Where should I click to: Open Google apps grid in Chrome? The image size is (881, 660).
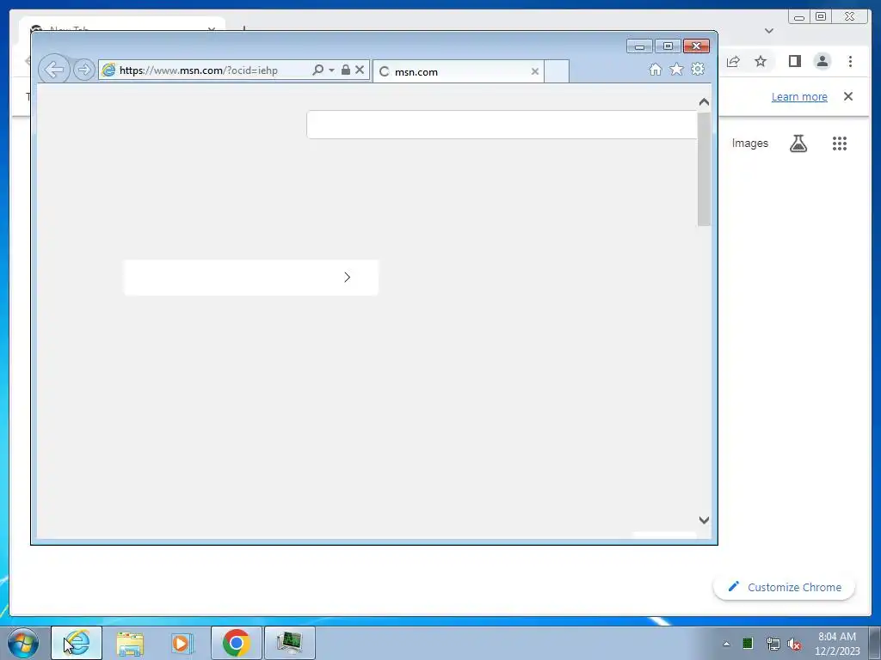(840, 144)
